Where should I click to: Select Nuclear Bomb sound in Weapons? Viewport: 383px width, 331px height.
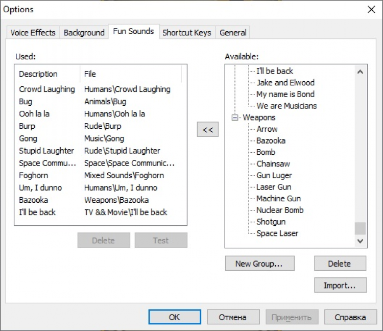[280, 210]
